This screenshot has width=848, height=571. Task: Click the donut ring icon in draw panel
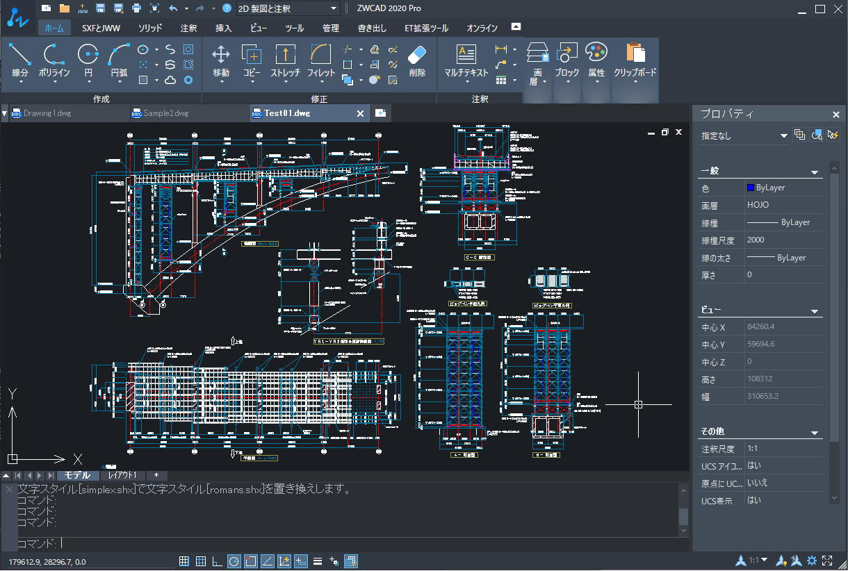tap(188, 80)
